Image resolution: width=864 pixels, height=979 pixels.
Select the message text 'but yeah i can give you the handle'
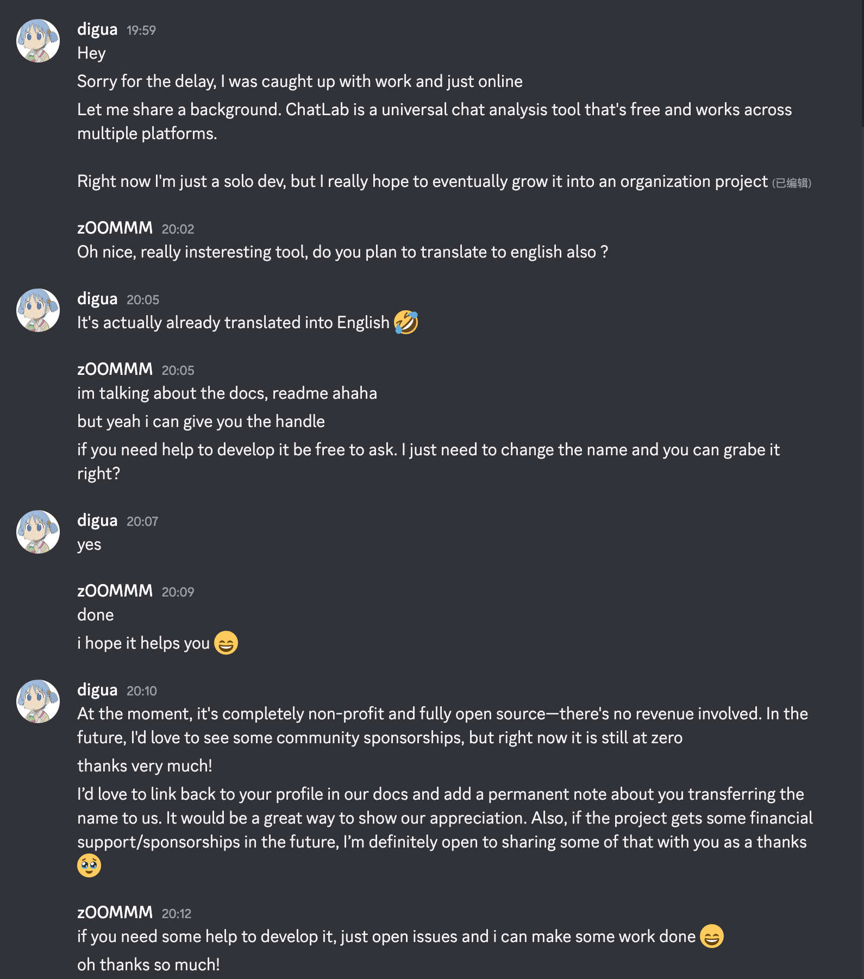point(201,421)
